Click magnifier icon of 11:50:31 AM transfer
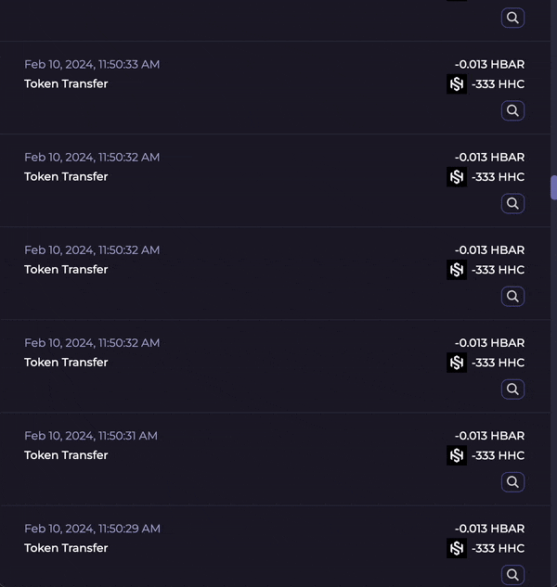Viewport: 557px width, 587px height. 512,482
